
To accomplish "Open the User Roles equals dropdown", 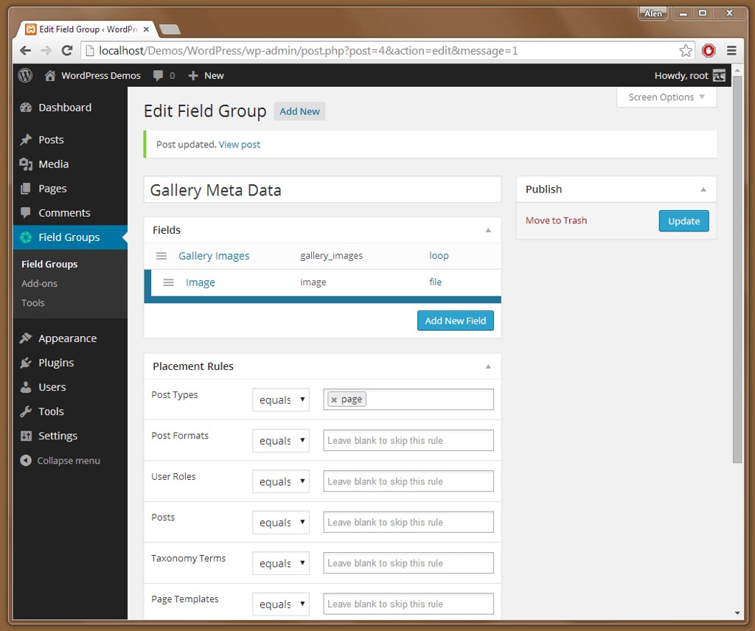I will [281, 482].
